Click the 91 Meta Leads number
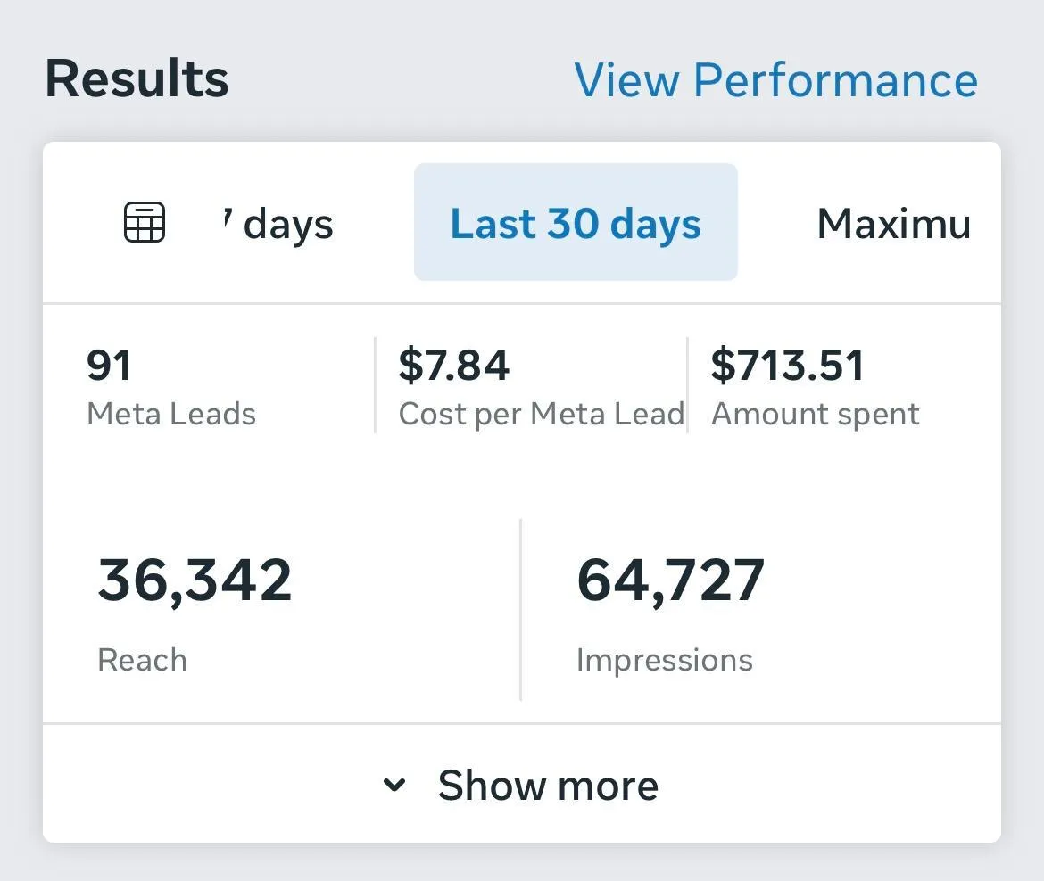 click(x=109, y=366)
